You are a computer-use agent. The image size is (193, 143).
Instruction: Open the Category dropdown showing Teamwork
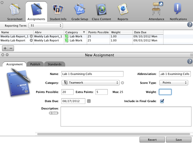pos(90,83)
